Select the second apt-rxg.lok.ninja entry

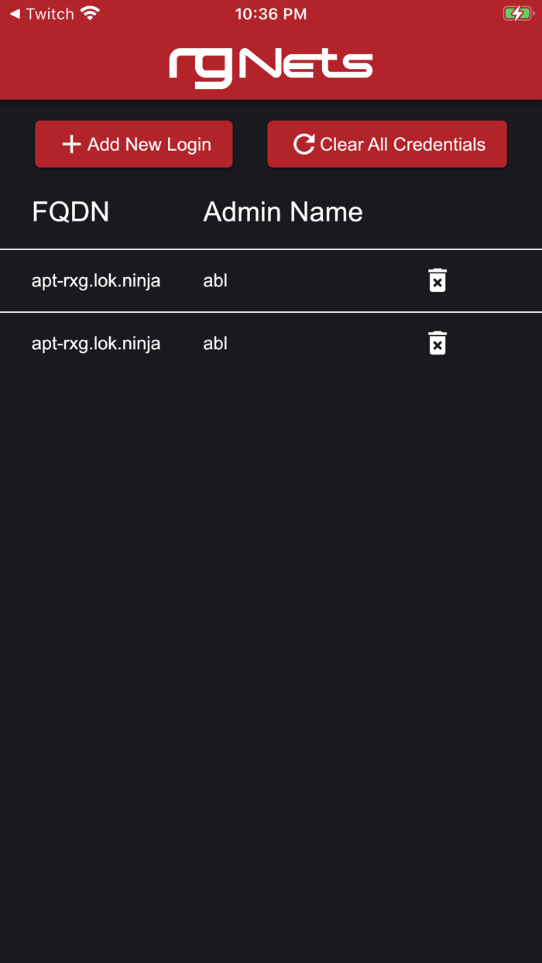95,343
